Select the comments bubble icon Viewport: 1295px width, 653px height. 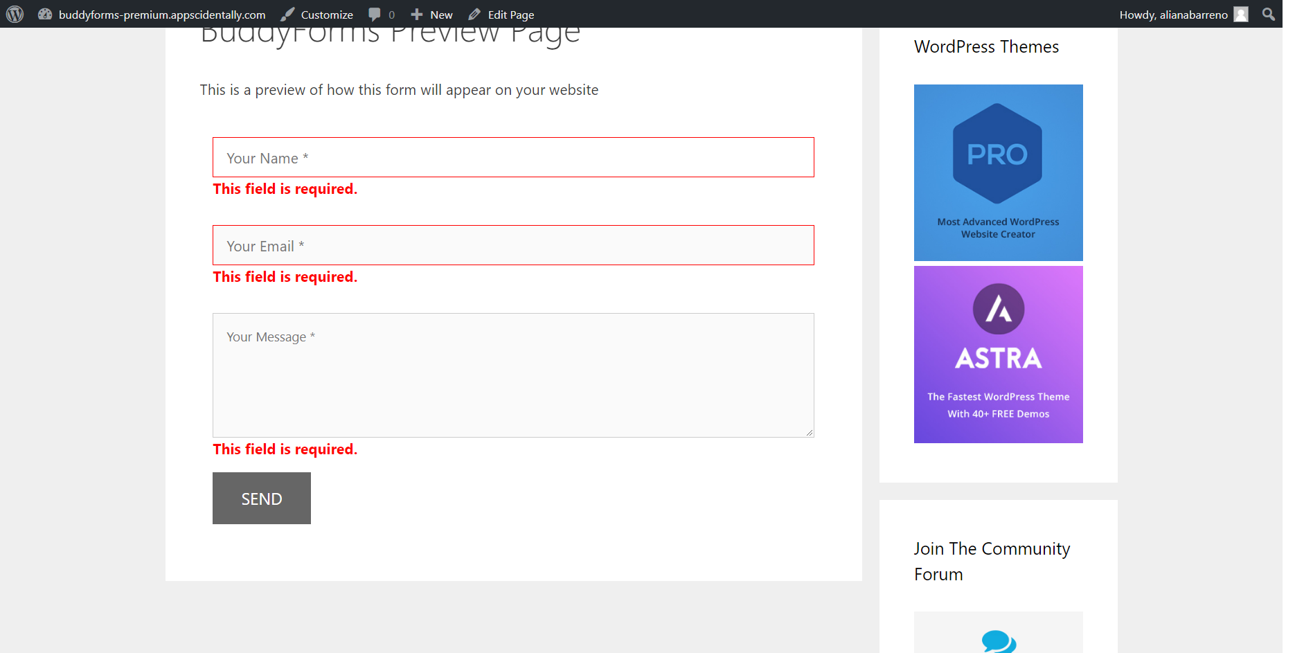point(375,14)
